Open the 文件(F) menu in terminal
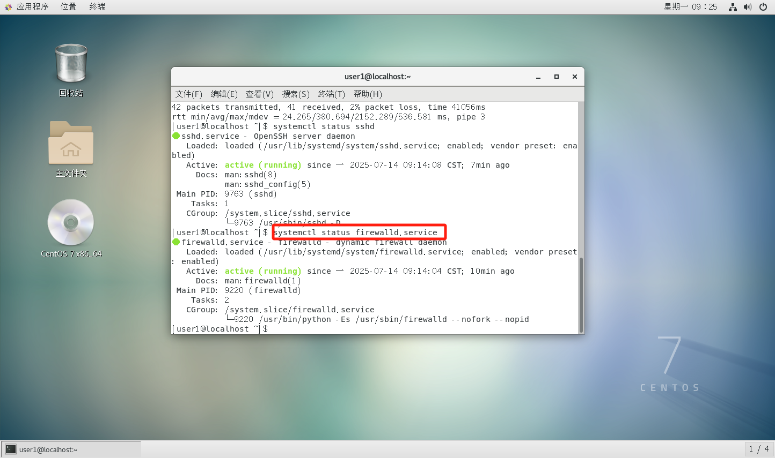This screenshot has height=458, width=775. click(188, 94)
